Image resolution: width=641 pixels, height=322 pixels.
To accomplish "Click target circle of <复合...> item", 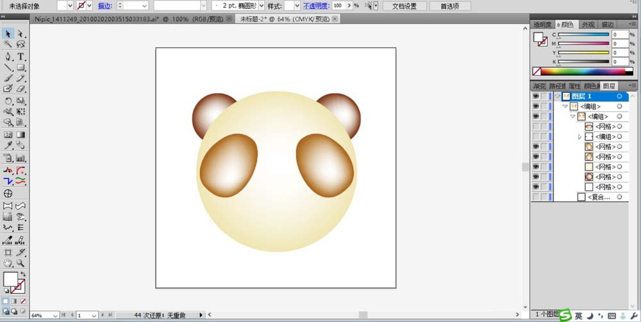I will pos(619,197).
